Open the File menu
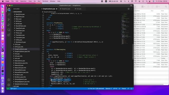Viewport: 169px width, 95px height. click(12, 1)
